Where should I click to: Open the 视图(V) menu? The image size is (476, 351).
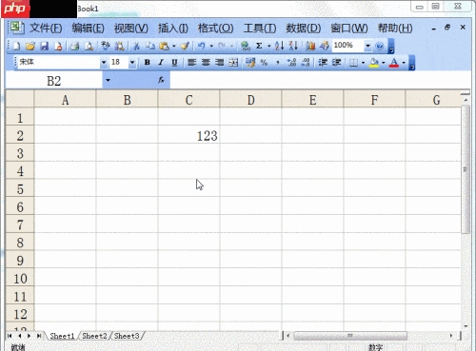point(131,29)
